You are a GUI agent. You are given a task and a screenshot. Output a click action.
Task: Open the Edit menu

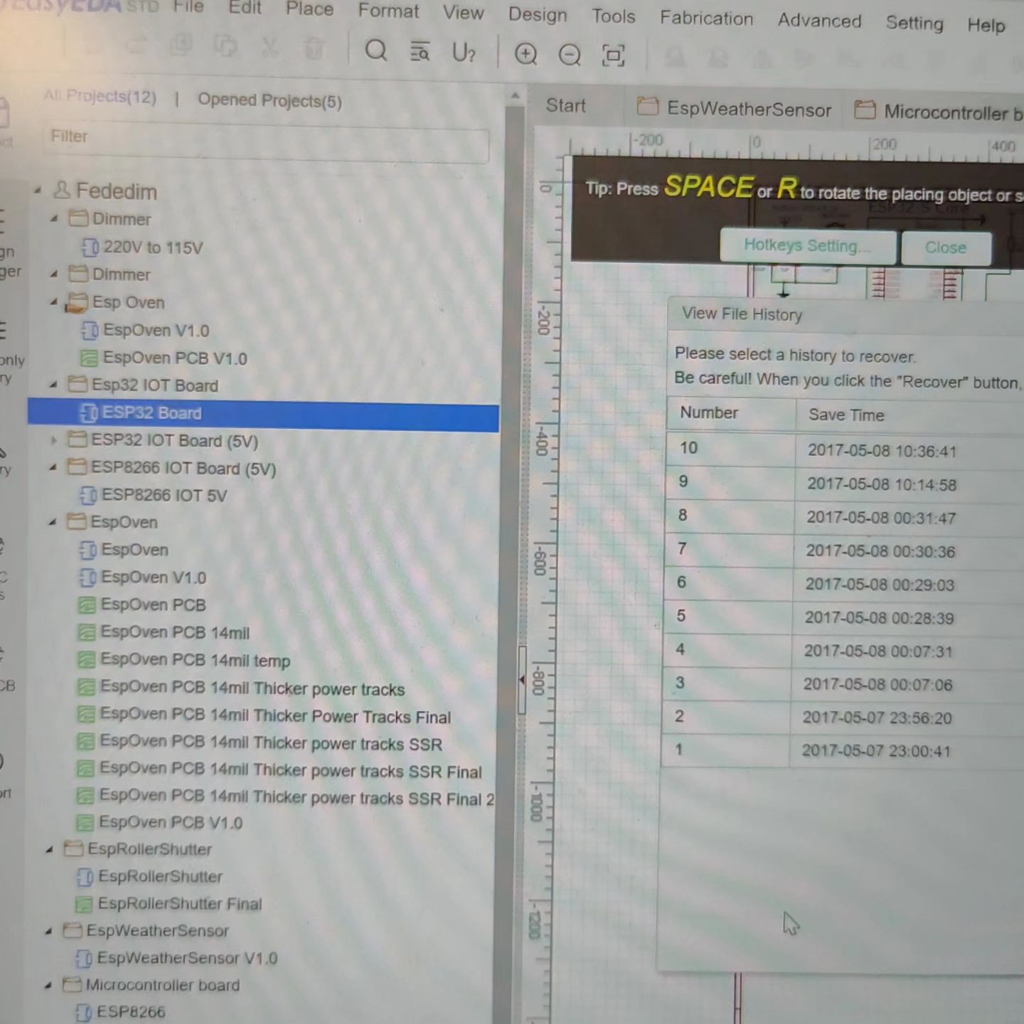point(245,8)
